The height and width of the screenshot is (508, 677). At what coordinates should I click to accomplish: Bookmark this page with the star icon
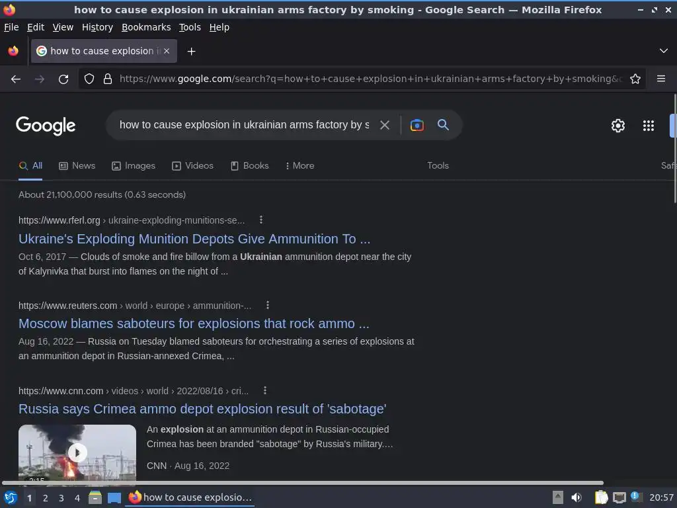pos(635,79)
